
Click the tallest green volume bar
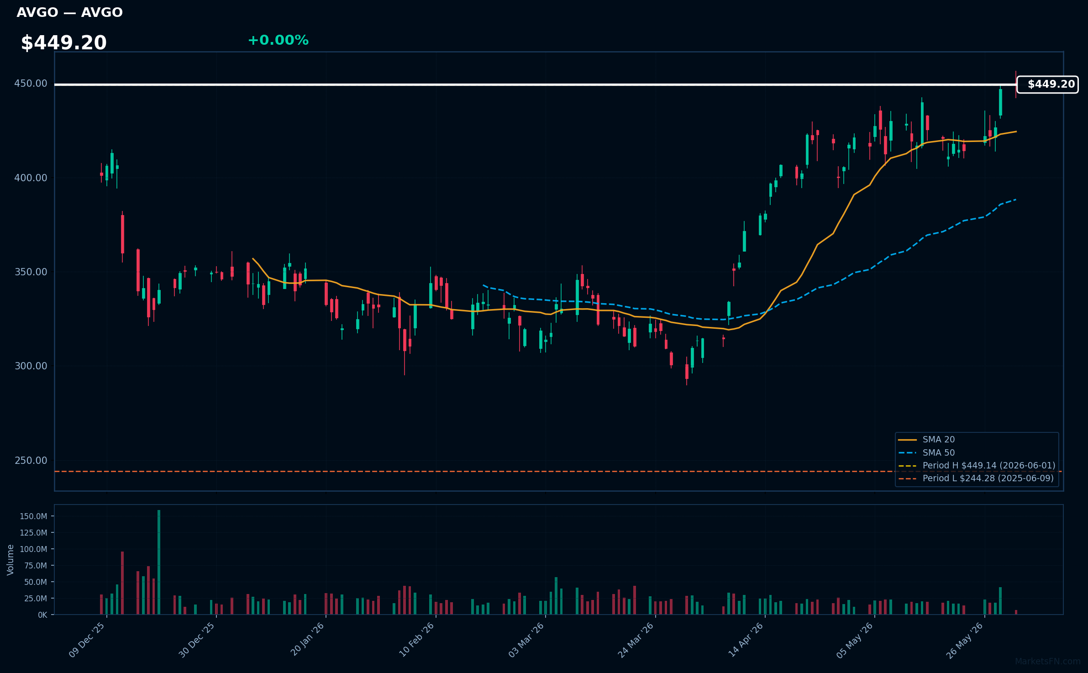[x=159, y=563]
